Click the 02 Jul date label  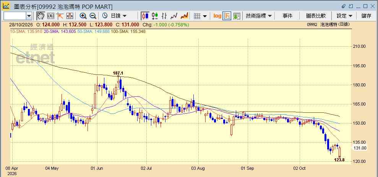[x=146, y=168]
